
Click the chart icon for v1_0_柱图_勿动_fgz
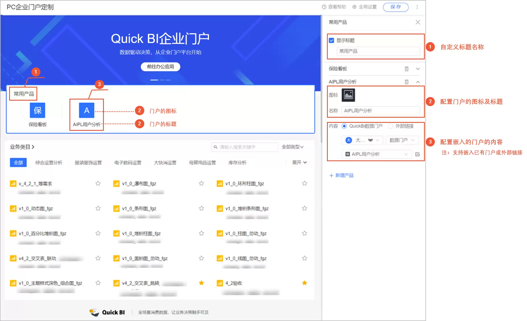point(220,233)
